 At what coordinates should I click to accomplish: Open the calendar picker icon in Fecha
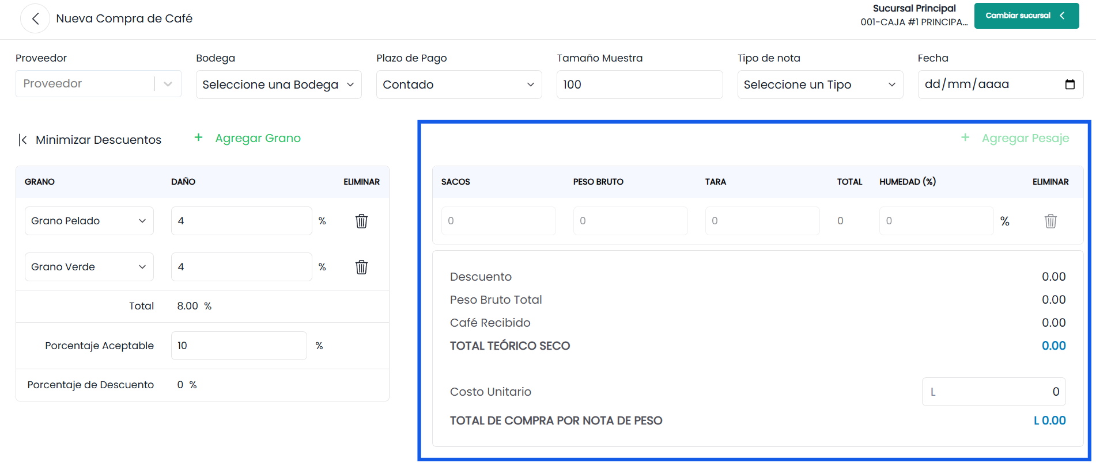pyautogui.click(x=1070, y=85)
